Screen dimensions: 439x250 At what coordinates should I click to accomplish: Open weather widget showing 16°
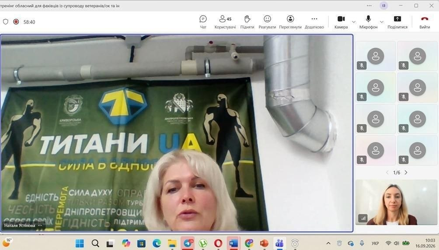7,243
